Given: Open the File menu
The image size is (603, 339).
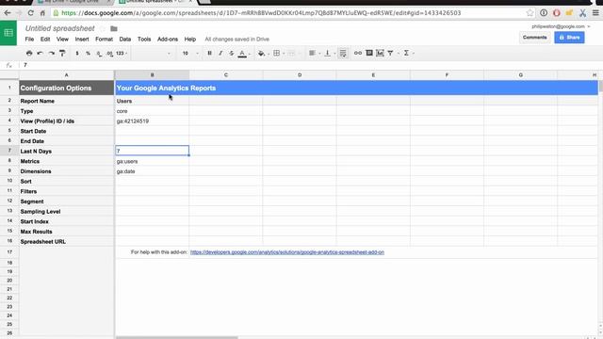Looking at the screenshot, I should coord(29,40).
